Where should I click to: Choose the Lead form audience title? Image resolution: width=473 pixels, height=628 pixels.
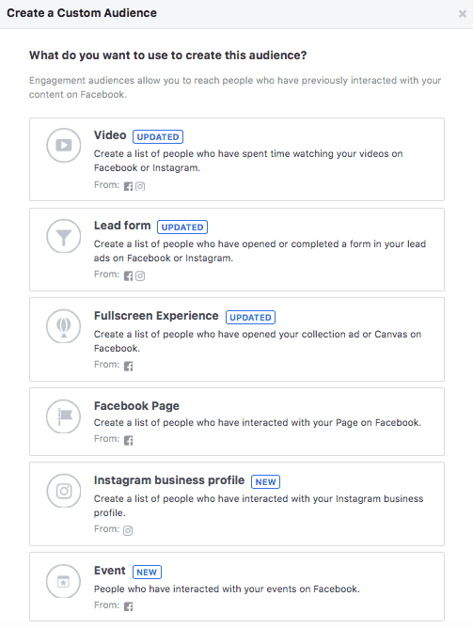(x=122, y=226)
